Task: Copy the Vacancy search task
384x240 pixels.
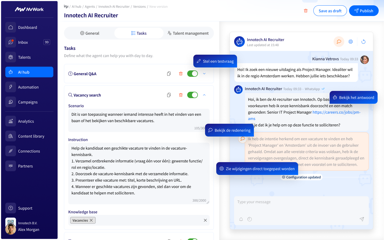Action: tap(169, 95)
